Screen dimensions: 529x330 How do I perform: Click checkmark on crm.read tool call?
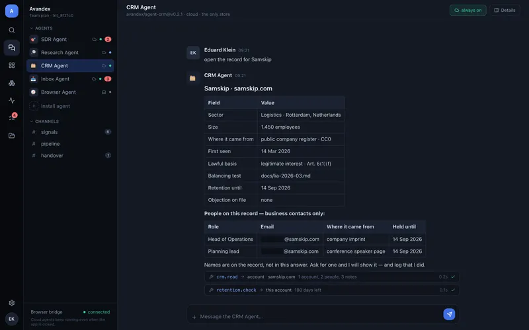453,277
